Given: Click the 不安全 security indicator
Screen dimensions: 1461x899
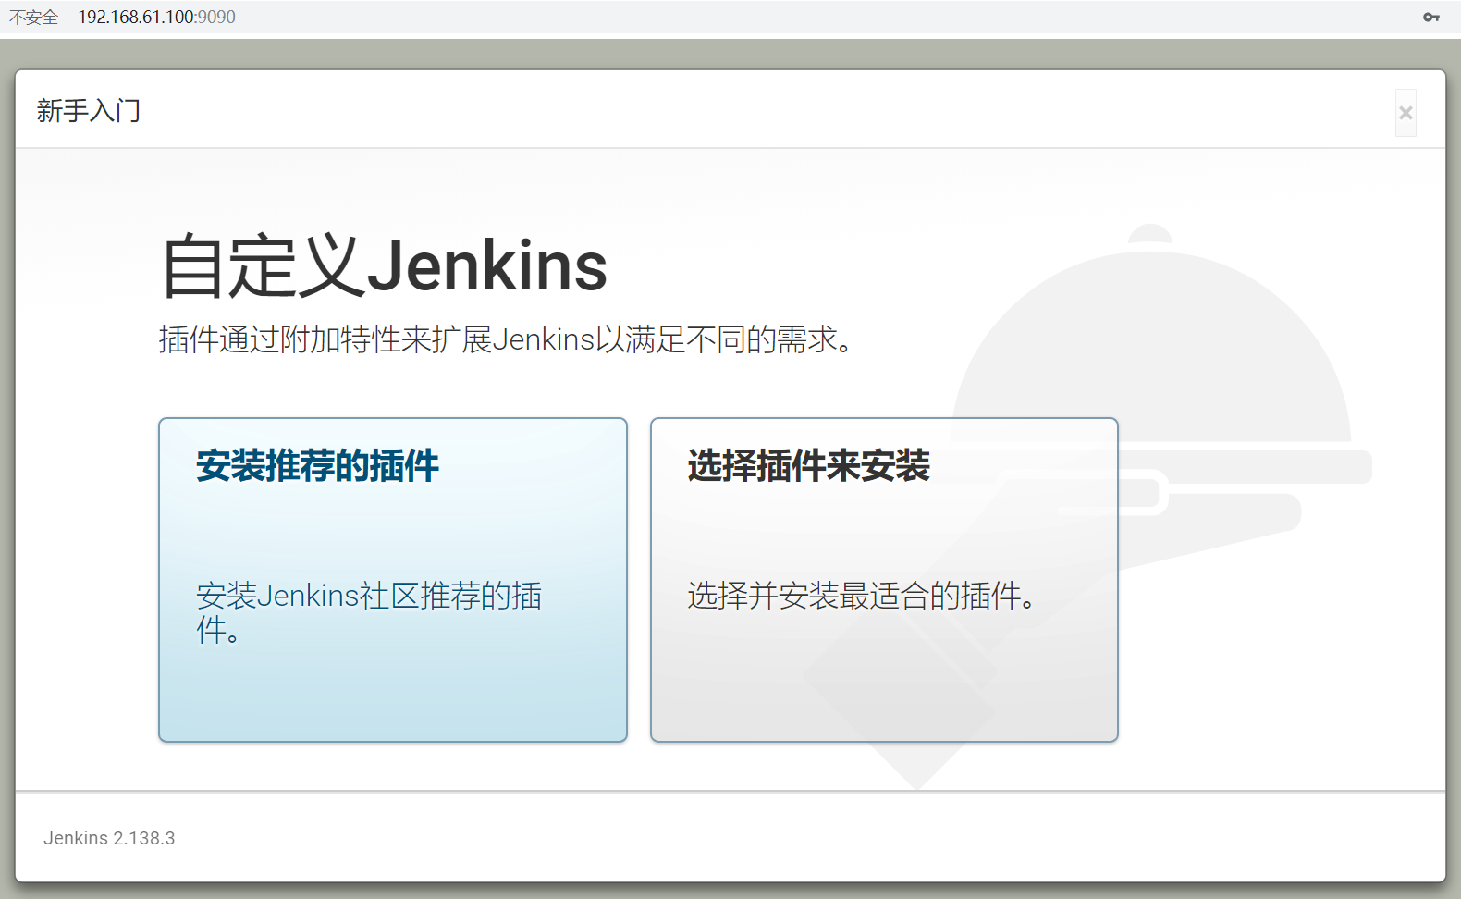Looking at the screenshot, I should click(34, 17).
